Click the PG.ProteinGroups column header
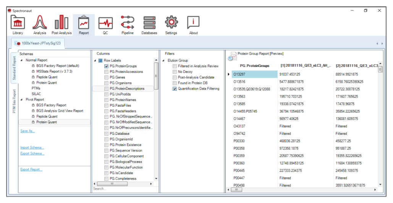393x203 pixels. pos(254,66)
